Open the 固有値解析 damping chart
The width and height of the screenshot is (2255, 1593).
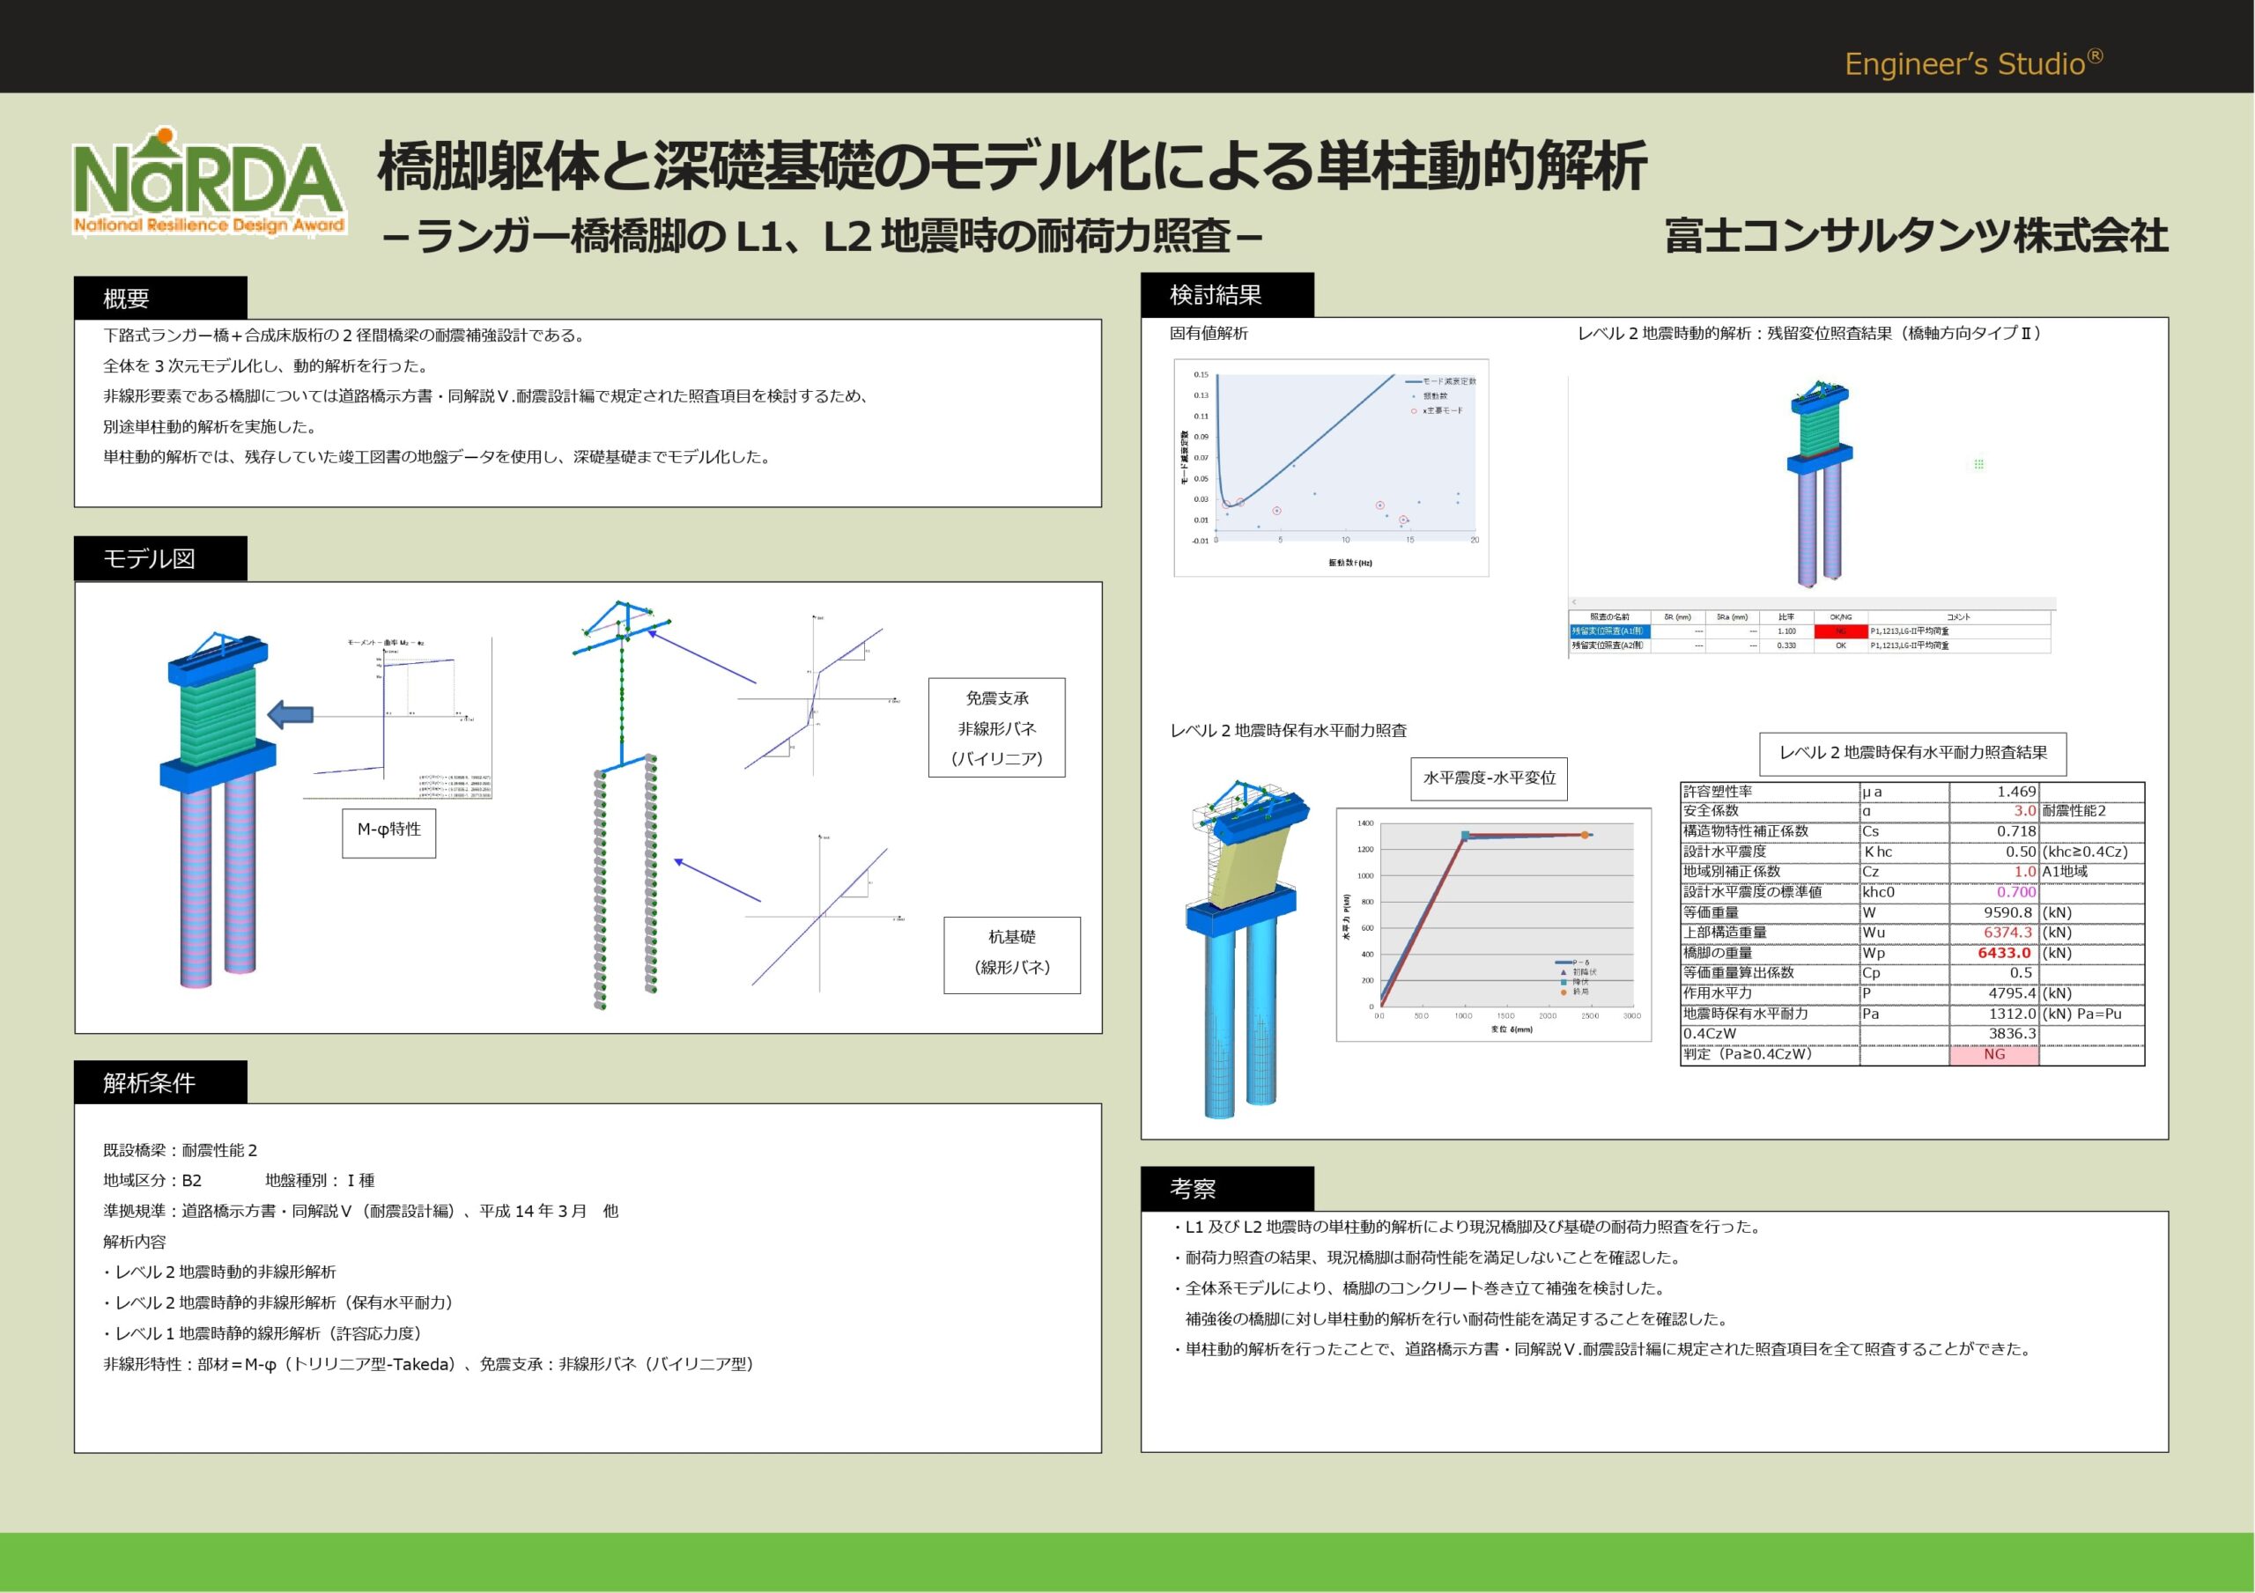1332,468
